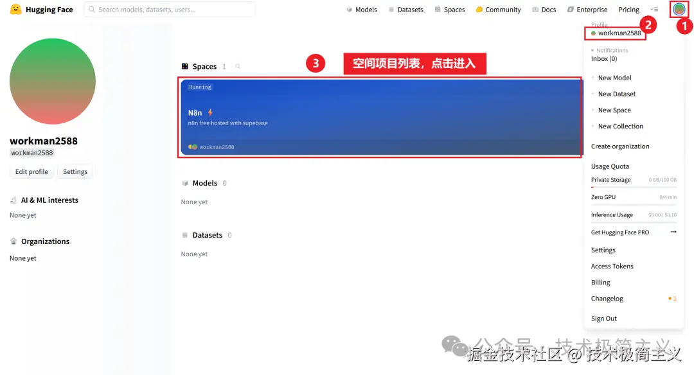
Task: Choose New Space from the menu
Action: click(614, 110)
